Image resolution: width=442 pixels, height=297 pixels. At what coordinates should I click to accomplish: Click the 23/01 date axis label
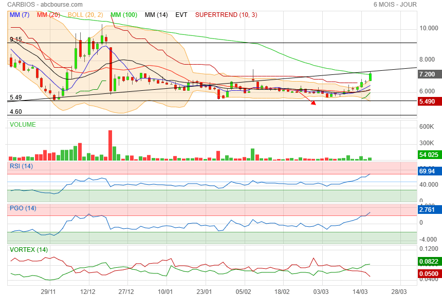[204, 292]
